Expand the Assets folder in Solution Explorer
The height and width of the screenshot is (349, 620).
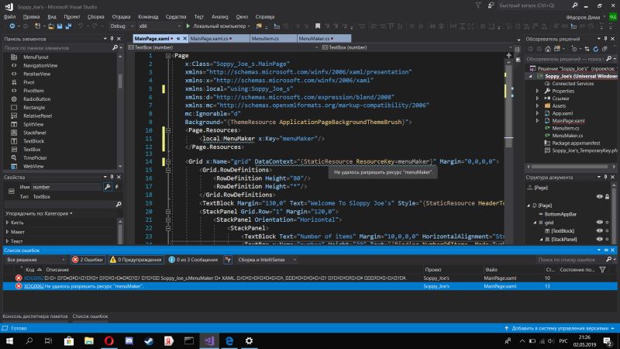tap(537, 105)
